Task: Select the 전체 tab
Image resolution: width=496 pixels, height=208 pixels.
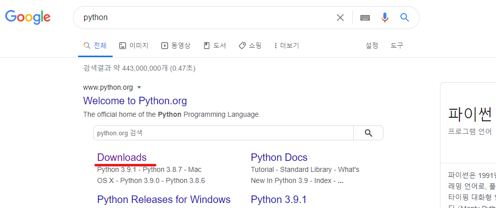Action: pos(95,46)
